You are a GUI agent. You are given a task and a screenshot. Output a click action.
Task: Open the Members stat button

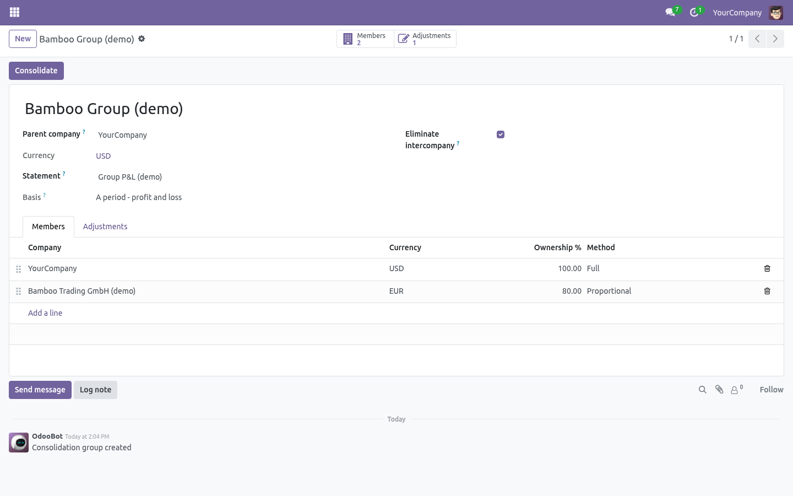pyautogui.click(x=365, y=39)
